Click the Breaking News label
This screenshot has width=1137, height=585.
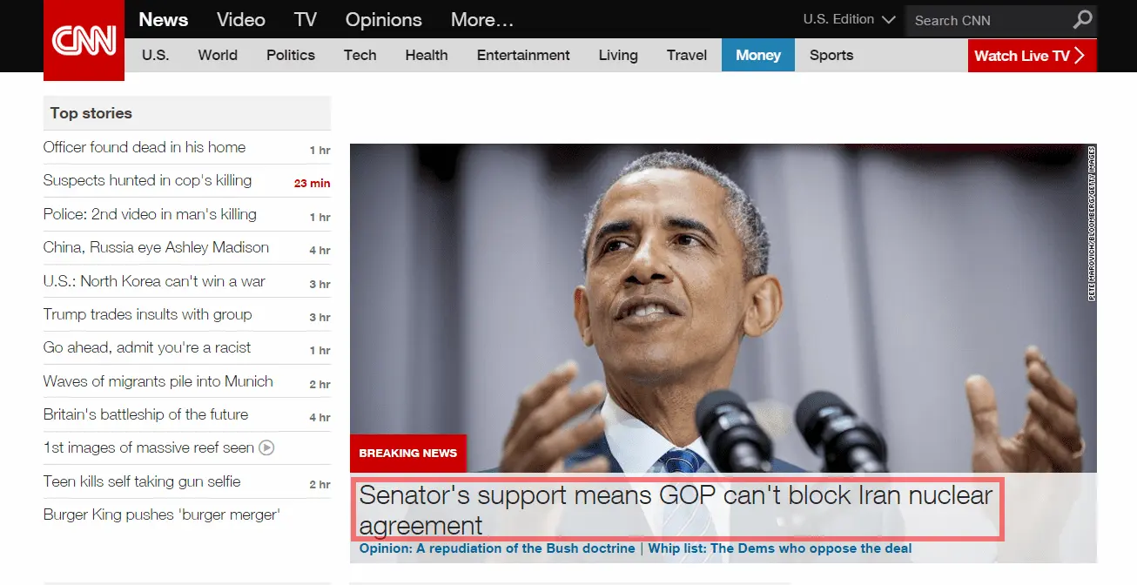408,454
